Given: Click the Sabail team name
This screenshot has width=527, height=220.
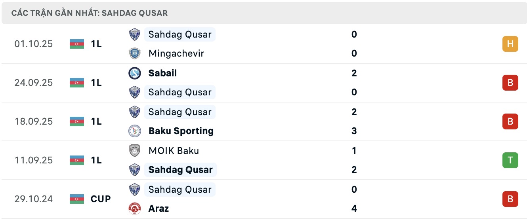Looking at the screenshot, I should coord(162,73).
